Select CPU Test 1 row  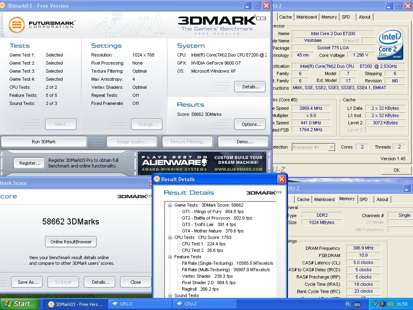[204, 244]
